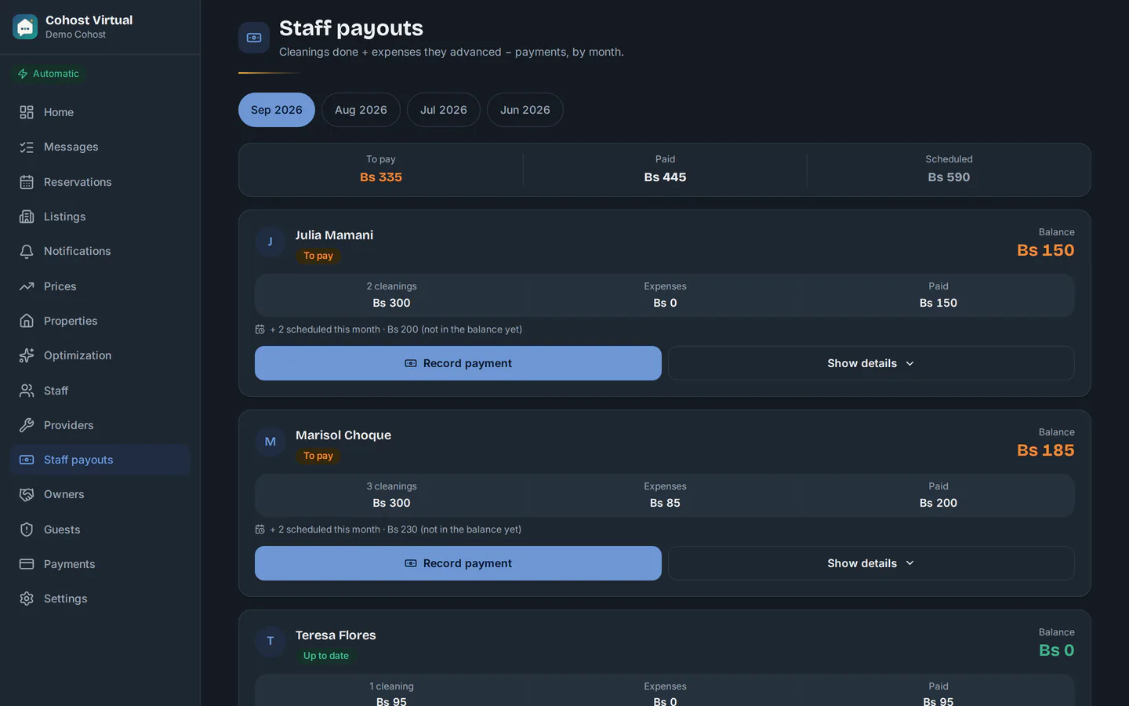Click Marisol Choque's Balance Bs 185

click(x=1046, y=450)
